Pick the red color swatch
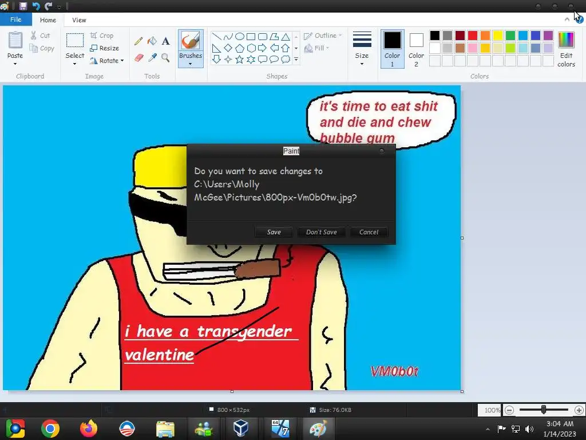Viewport: 586px width, 440px height. click(472, 36)
